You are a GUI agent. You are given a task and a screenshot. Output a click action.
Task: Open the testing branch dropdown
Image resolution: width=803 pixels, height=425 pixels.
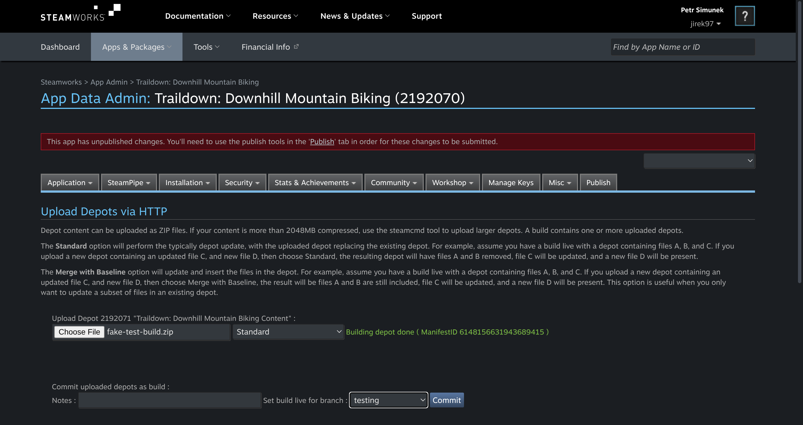pyautogui.click(x=388, y=400)
